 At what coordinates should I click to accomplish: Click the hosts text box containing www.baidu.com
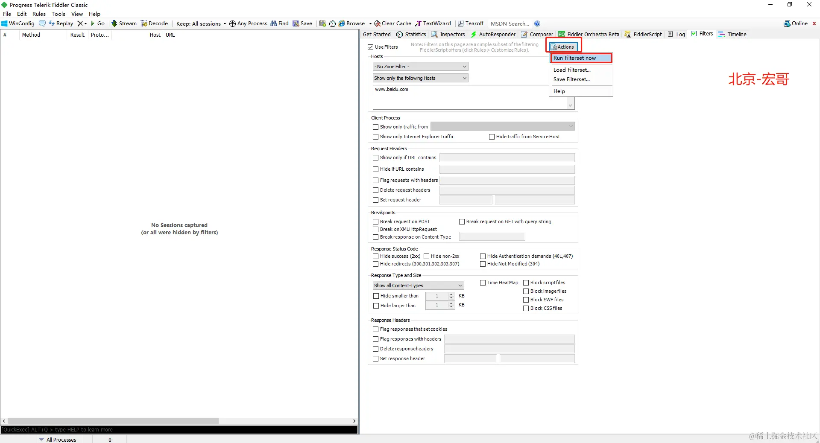point(474,97)
